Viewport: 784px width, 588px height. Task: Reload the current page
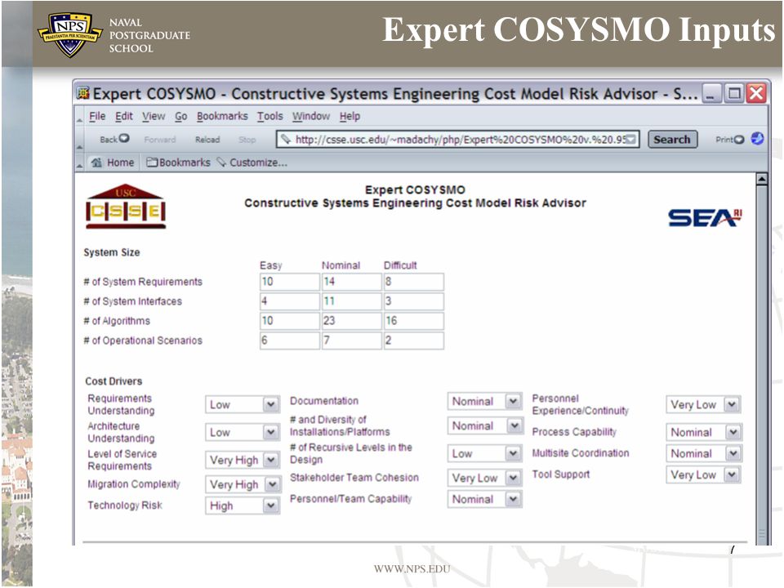(207, 140)
